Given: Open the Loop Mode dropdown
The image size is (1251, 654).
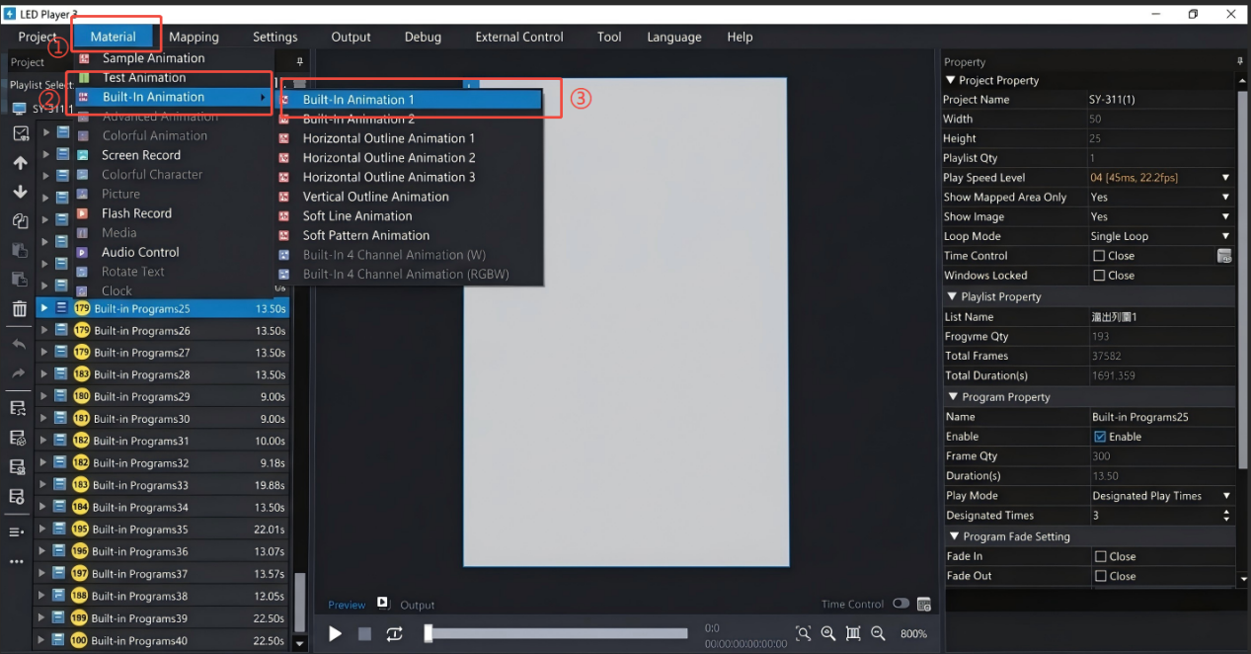Looking at the screenshot, I should click(x=1225, y=236).
